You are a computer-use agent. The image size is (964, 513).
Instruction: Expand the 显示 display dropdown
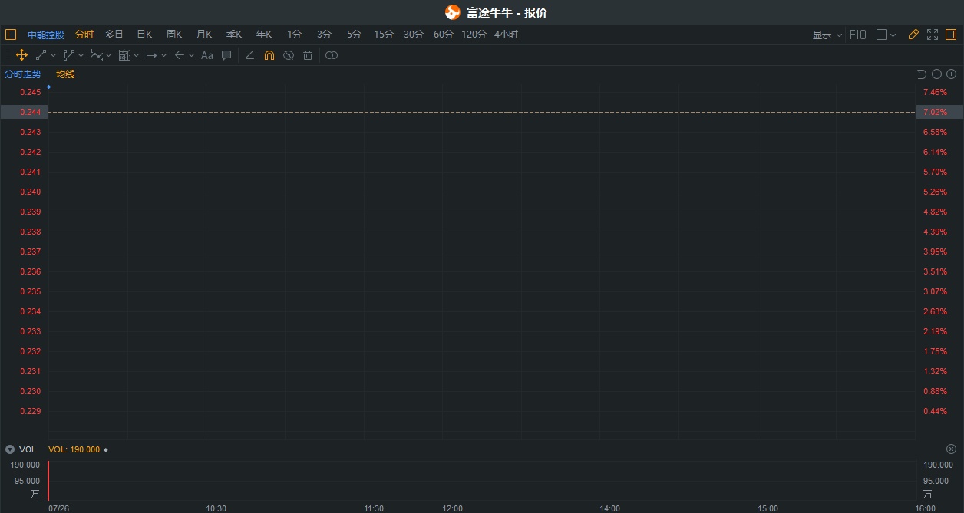827,35
